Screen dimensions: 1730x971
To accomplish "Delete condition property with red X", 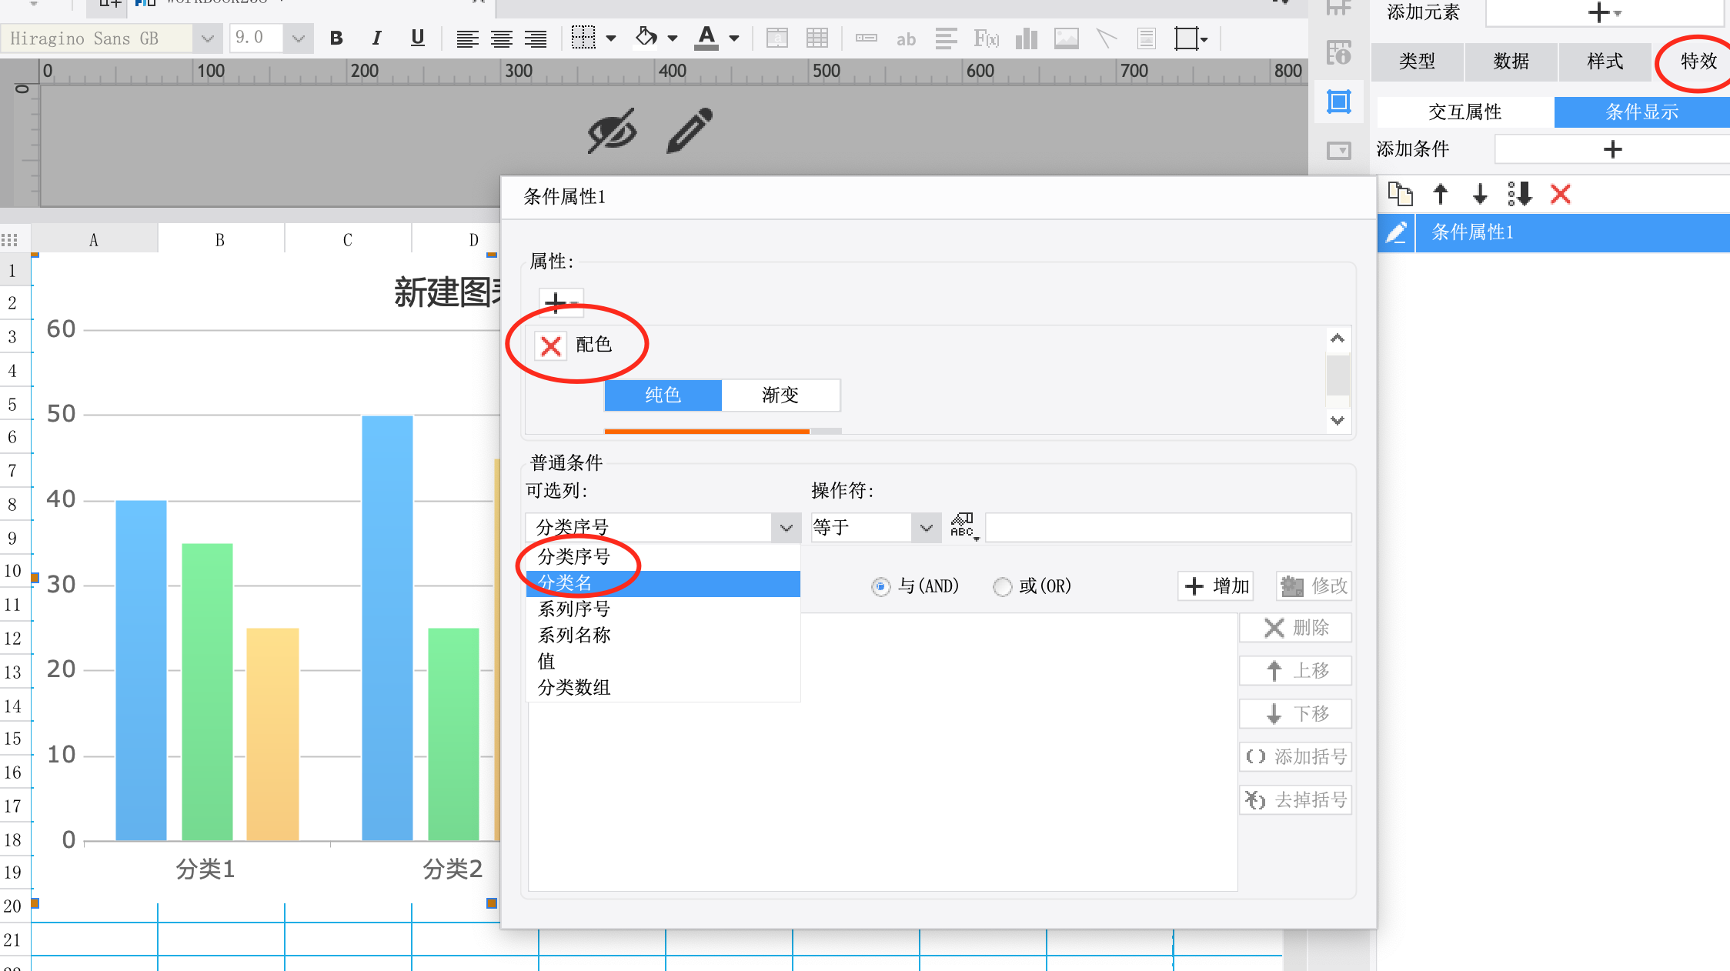I will 1561,194.
